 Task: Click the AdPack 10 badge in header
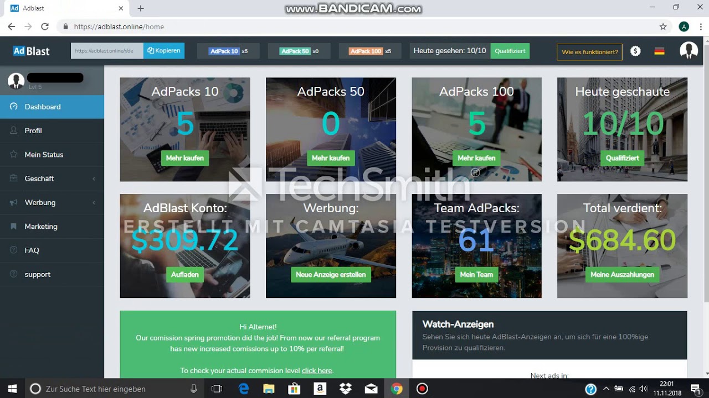[224, 51]
